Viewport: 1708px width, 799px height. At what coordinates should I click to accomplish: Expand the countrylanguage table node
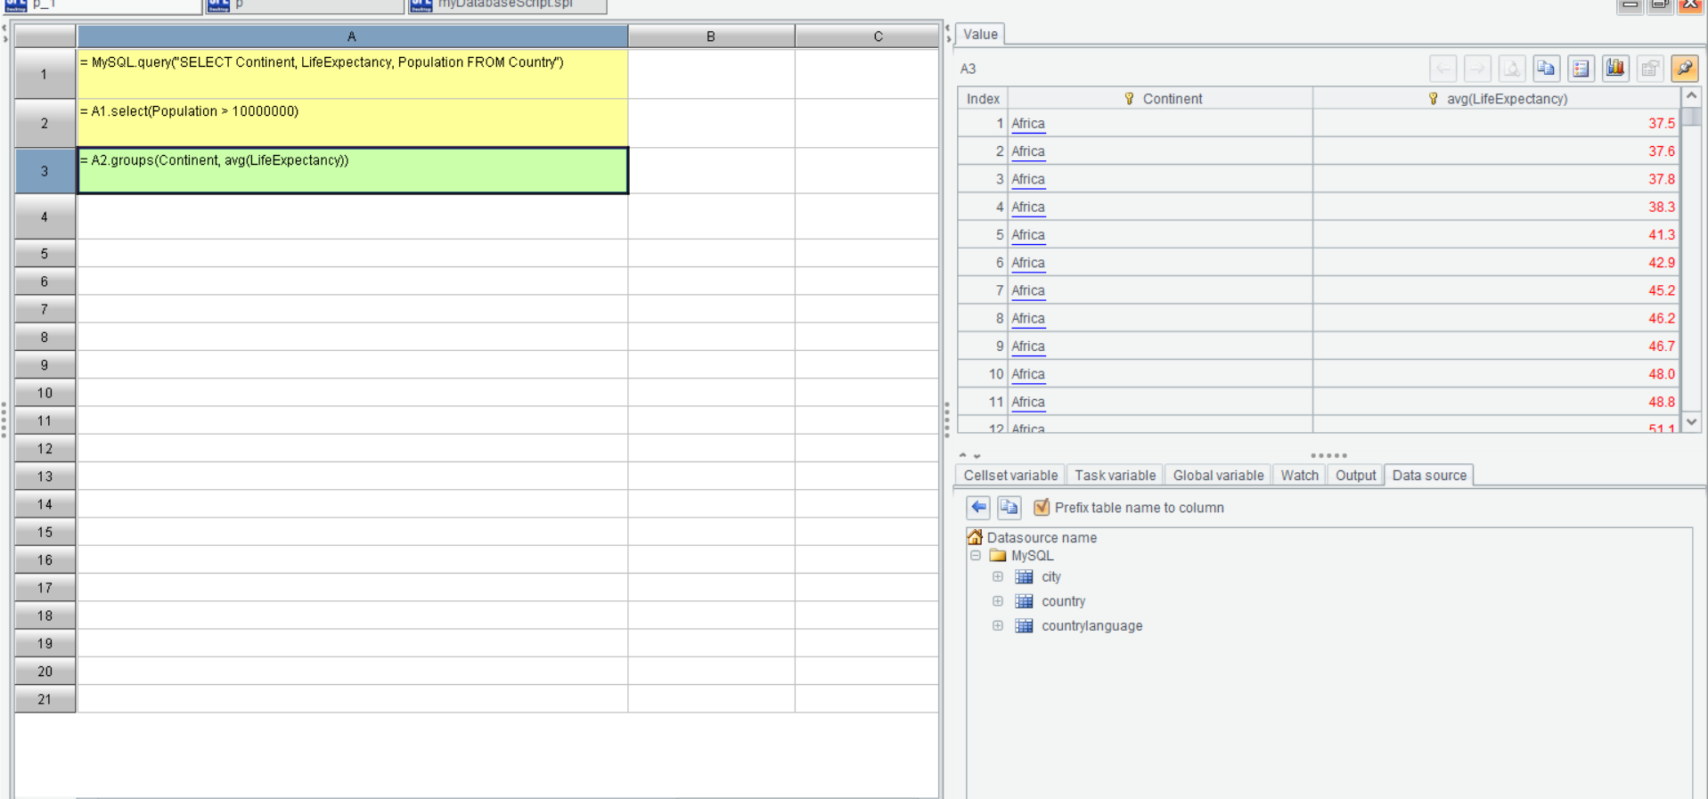[998, 626]
